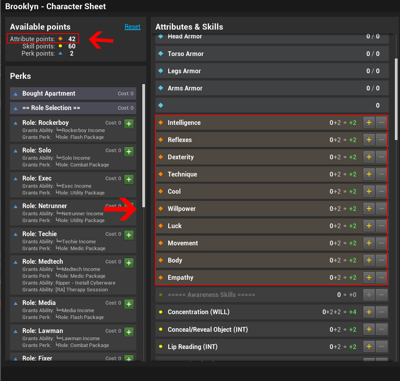Reset the available points
This screenshot has height=381, width=400.
132,27
